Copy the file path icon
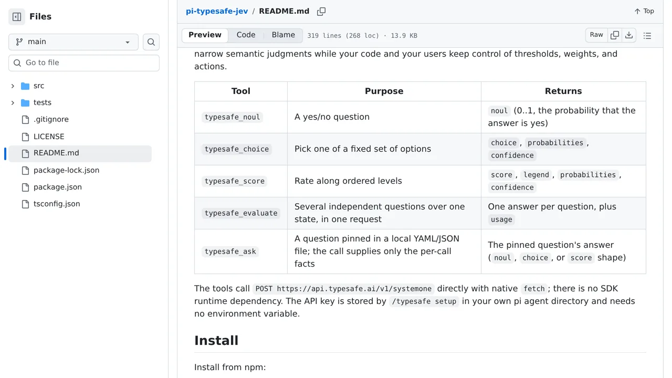 (321, 11)
